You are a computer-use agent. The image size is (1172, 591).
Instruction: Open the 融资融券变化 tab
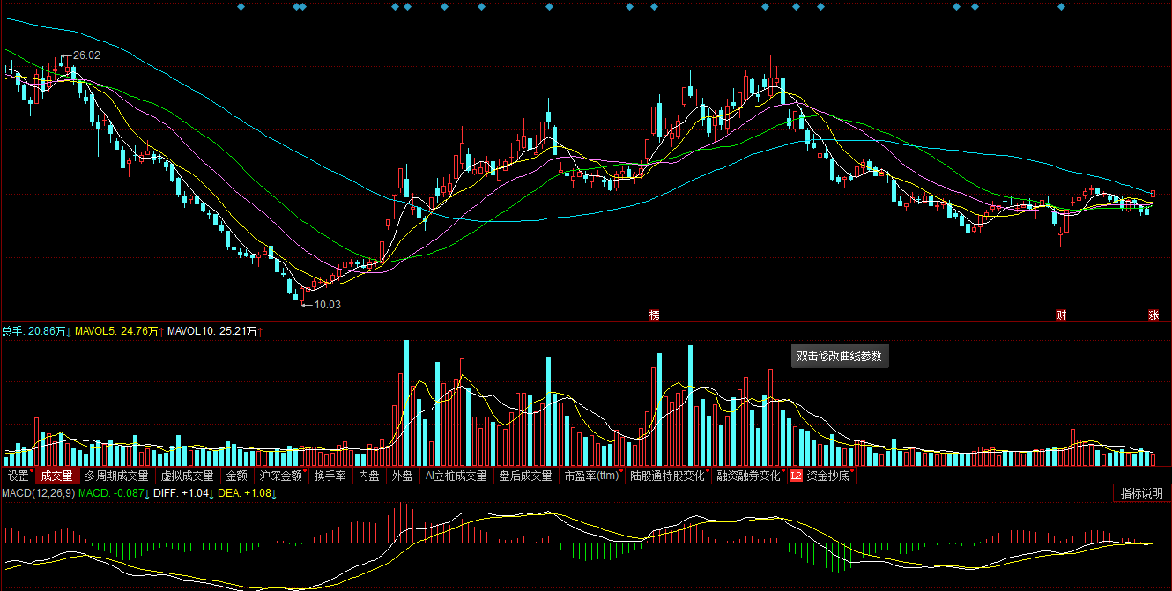748,476
